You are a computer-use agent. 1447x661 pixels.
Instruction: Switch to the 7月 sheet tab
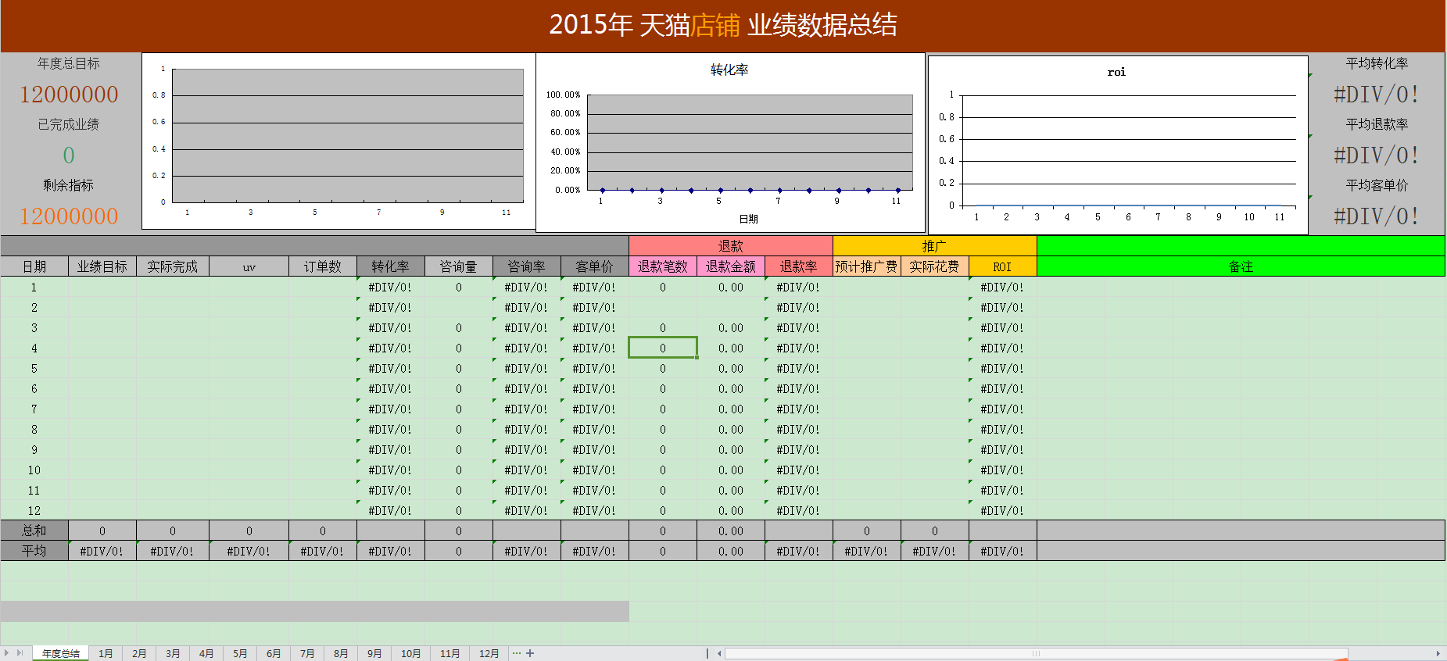307,653
